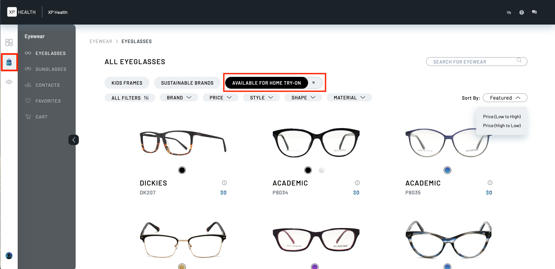Click the Eyewear breadcrumb link

click(101, 42)
